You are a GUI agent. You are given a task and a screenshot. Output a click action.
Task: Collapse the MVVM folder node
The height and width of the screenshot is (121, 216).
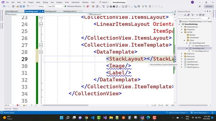click(x=182, y=32)
